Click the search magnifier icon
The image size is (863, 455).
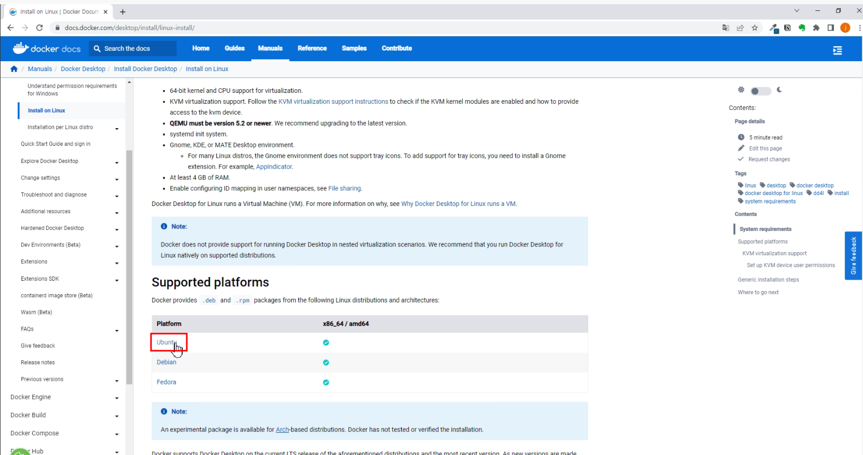(97, 48)
